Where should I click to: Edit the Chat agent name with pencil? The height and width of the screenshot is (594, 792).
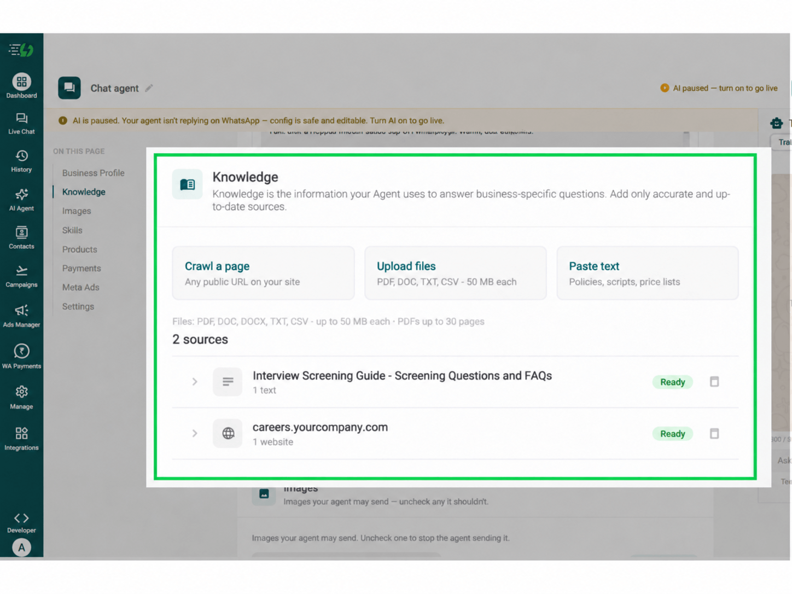tap(149, 88)
